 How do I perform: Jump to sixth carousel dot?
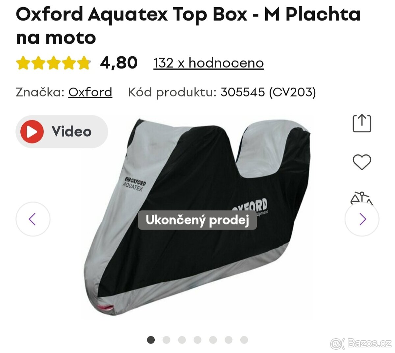coord(228,339)
